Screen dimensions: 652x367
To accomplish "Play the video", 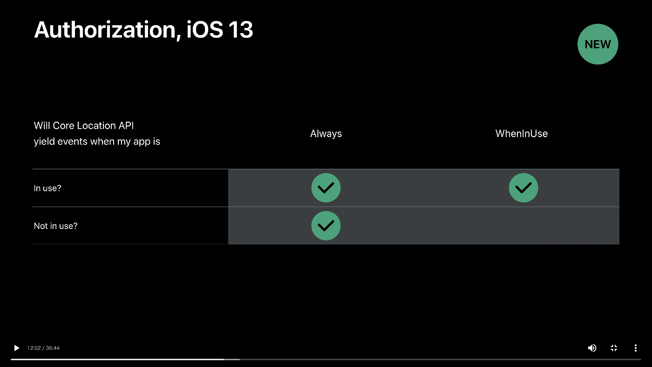I will click(x=16, y=348).
